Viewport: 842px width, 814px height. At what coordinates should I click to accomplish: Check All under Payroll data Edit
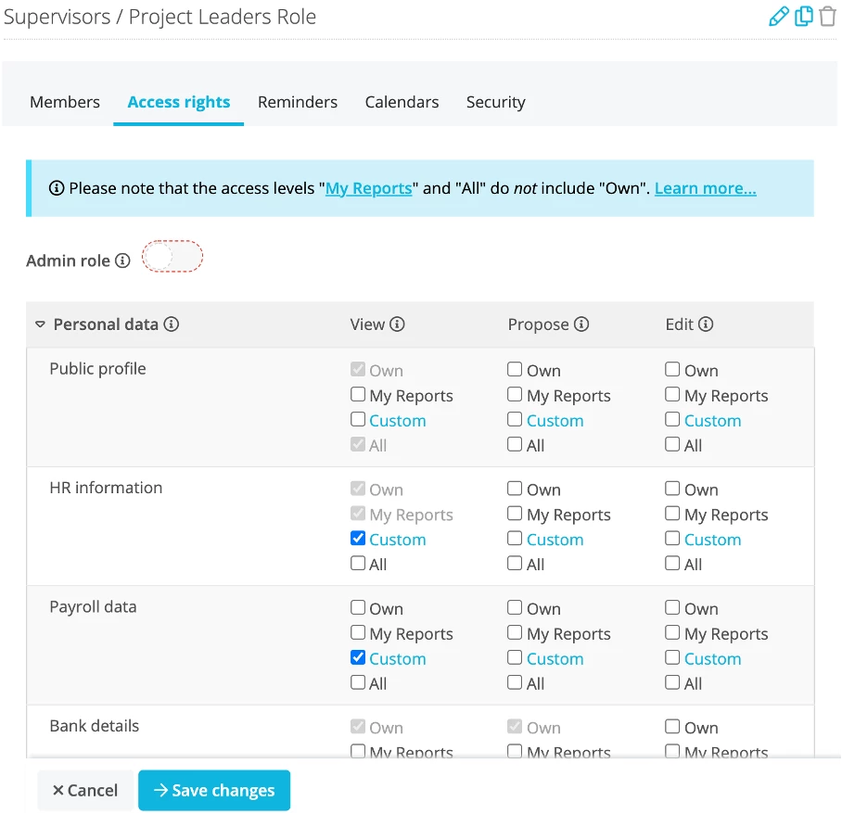click(671, 682)
